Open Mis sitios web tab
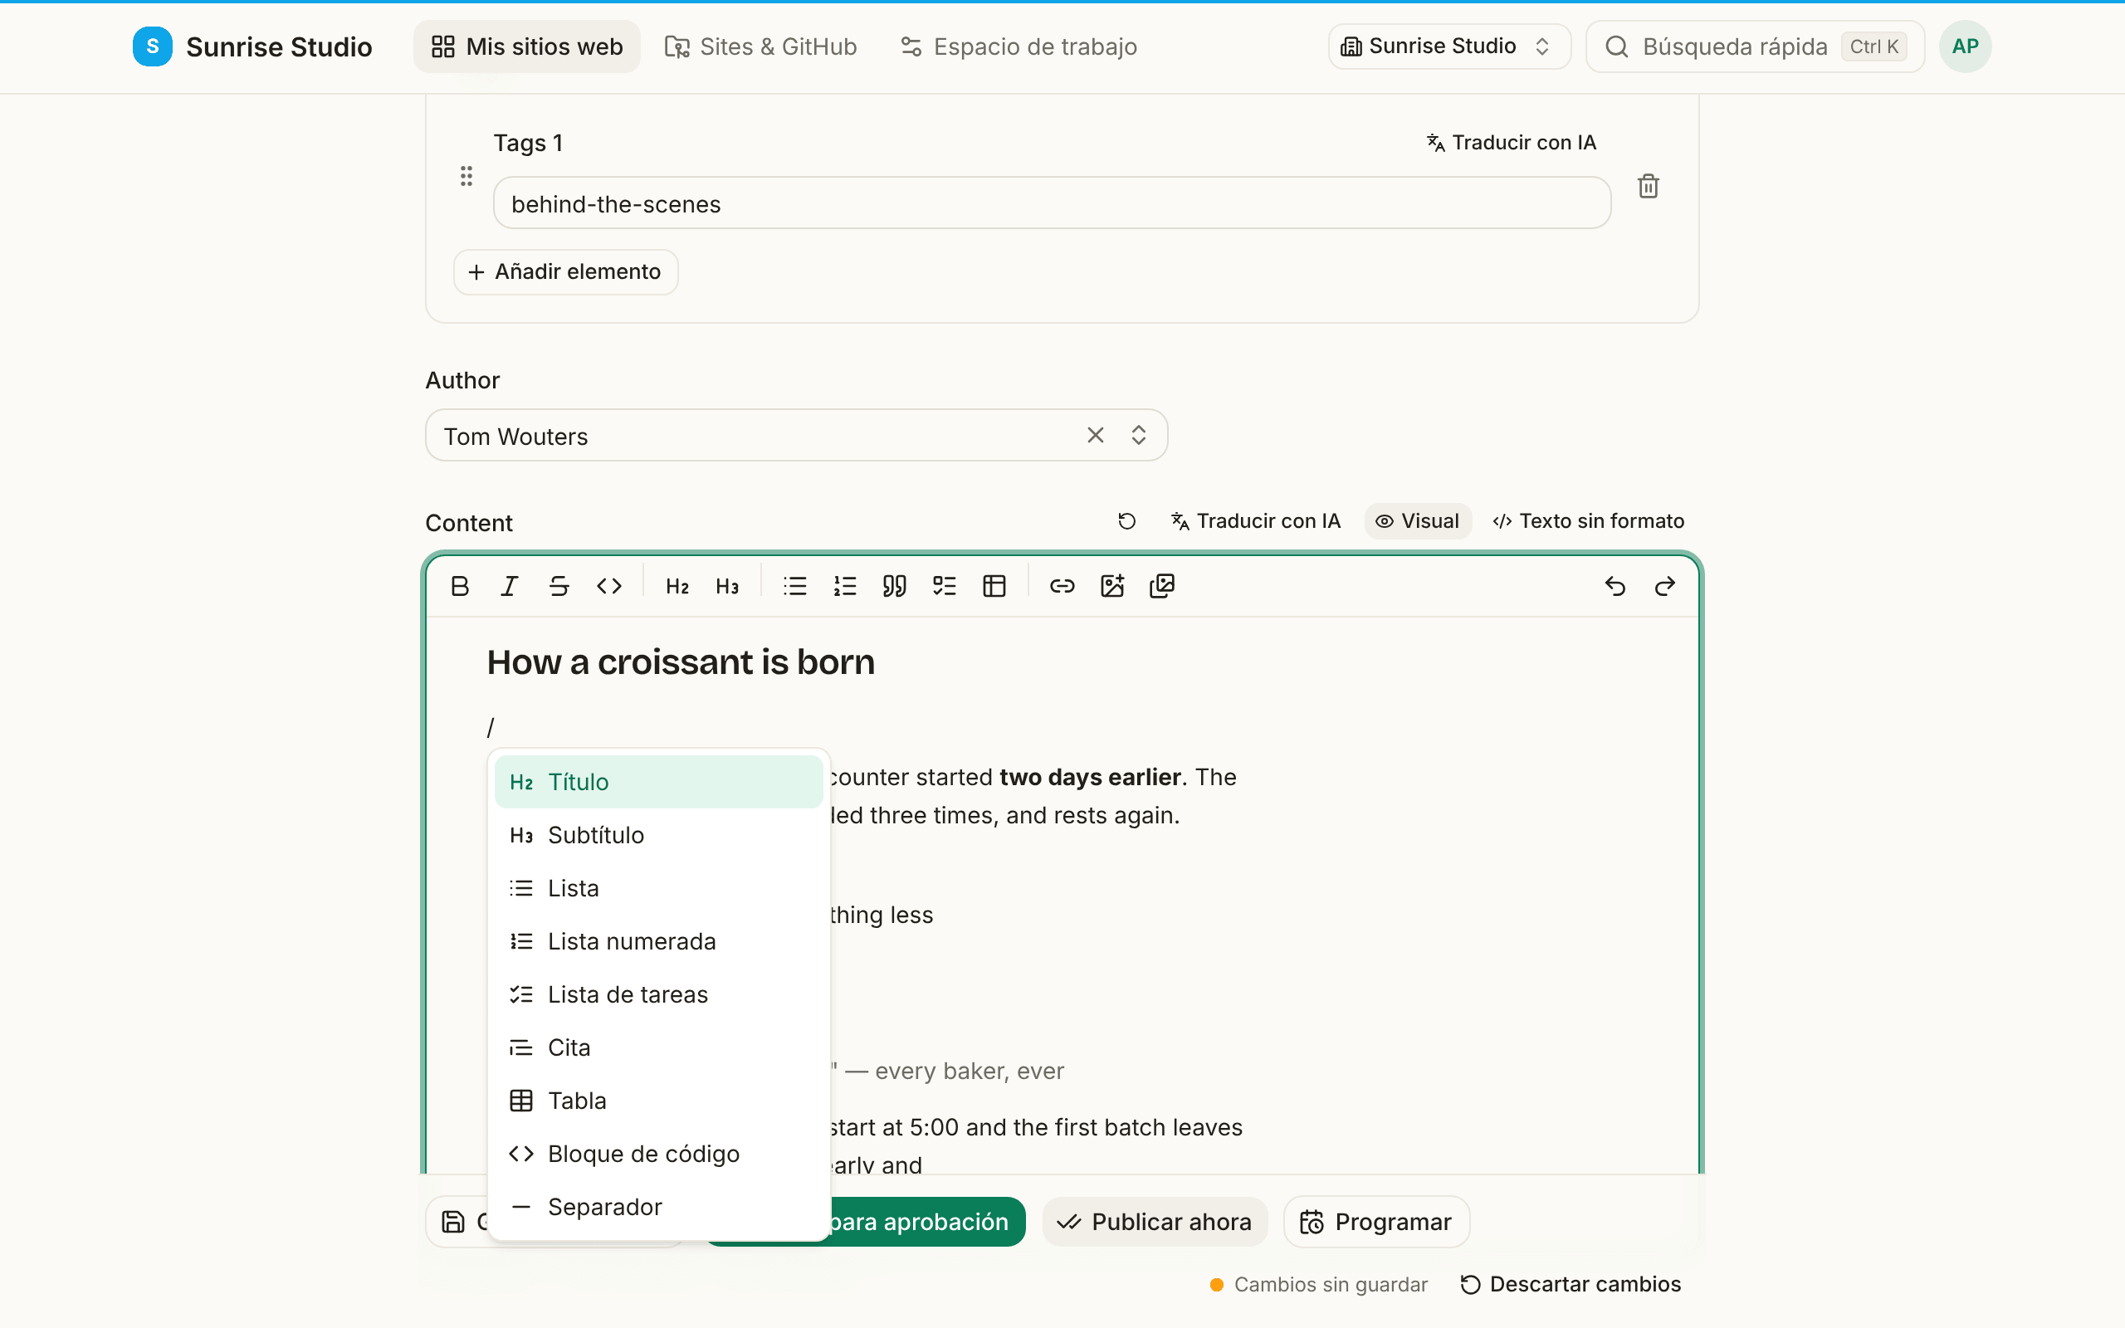 (x=527, y=46)
